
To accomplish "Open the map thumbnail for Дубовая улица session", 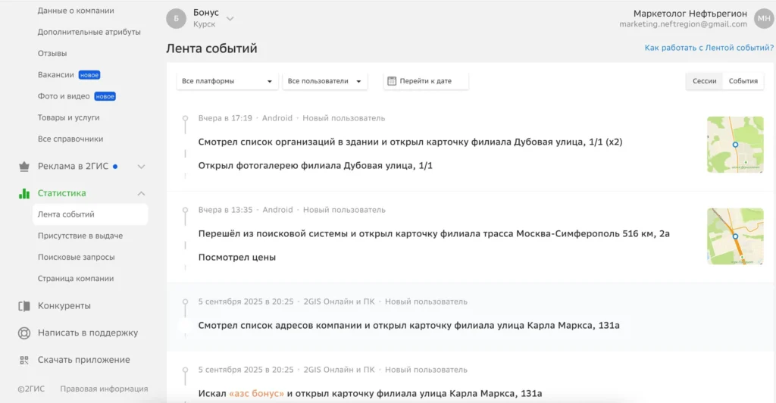I will (x=735, y=145).
